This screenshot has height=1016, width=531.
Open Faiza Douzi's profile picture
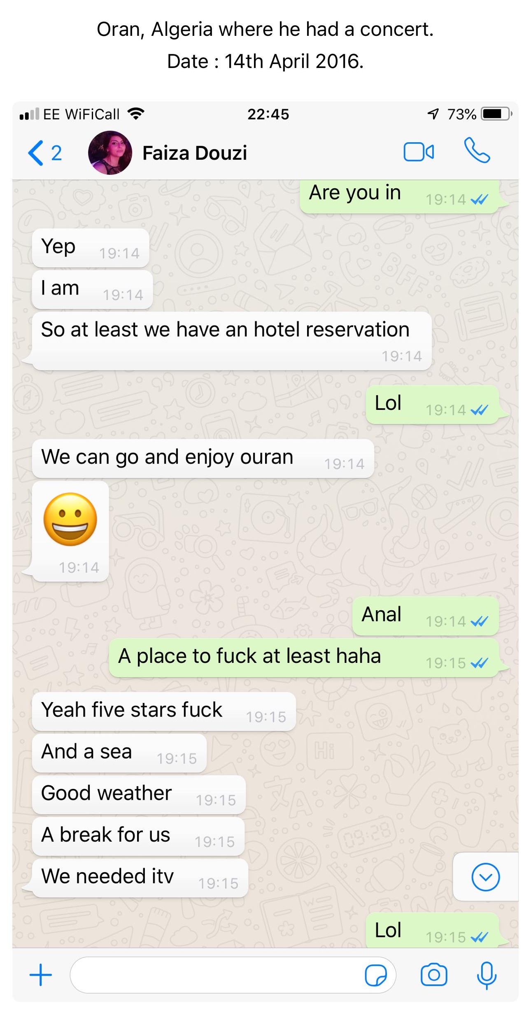pyautogui.click(x=110, y=153)
